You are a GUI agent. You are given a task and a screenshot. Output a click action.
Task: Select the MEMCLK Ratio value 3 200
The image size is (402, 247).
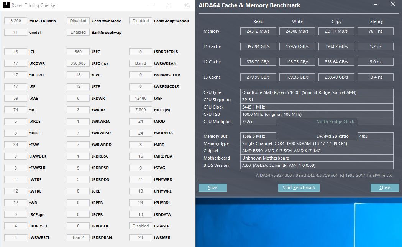pyautogui.click(x=16, y=21)
